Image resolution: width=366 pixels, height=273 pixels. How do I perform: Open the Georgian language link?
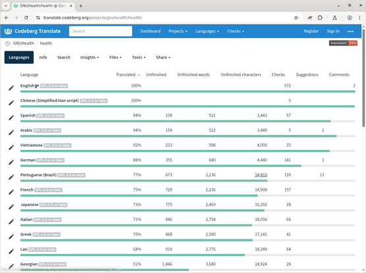(x=29, y=264)
